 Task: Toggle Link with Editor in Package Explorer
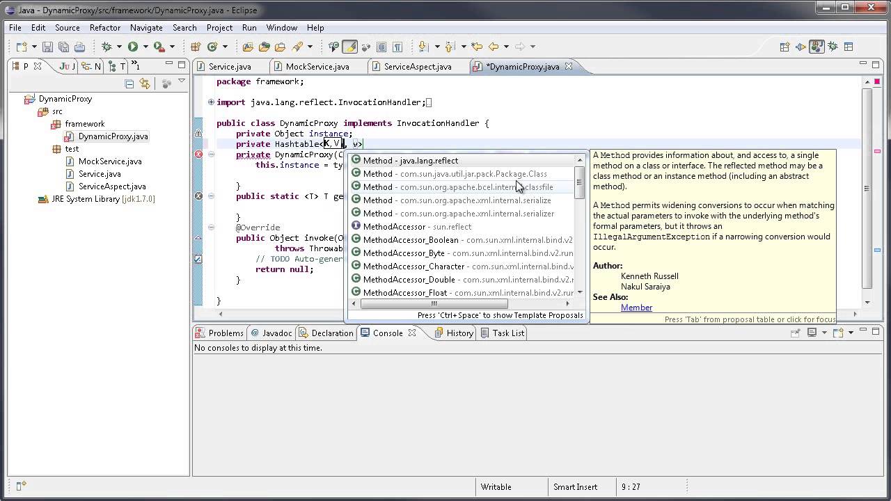145,83
